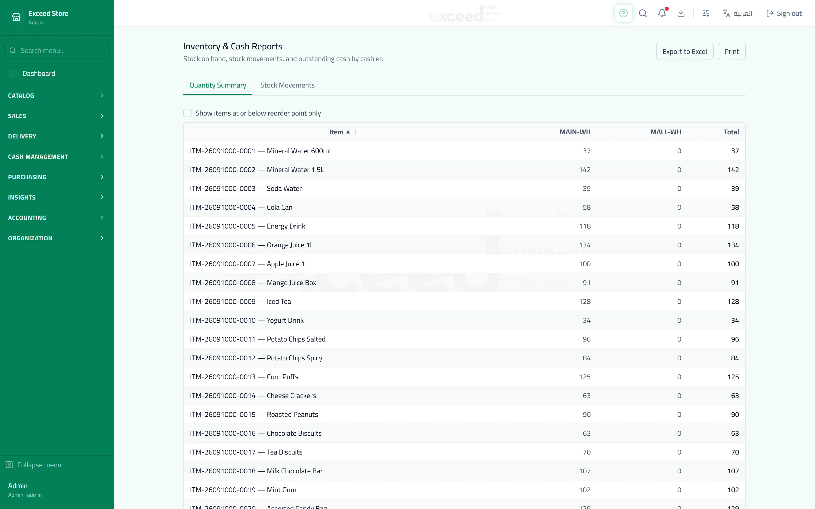Expand the ACCOUNTING section
This screenshot has height=509, width=815.
pyautogui.click(x=57, y=218)
